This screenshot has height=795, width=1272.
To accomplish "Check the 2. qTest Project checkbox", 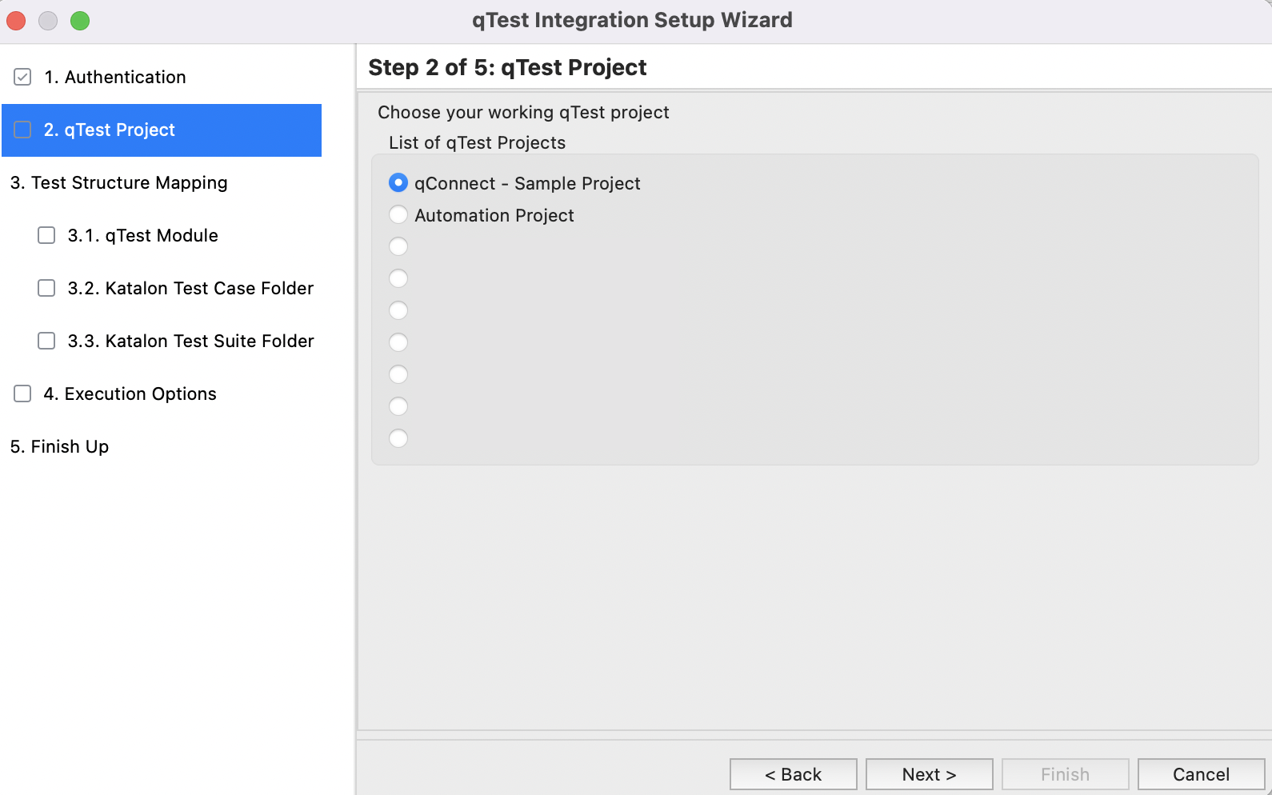I will pyautogui.click(x=22, y=130).
